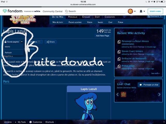Select Images submenu item
This screenshot has height=124, width=166.
tap(100, 22)
